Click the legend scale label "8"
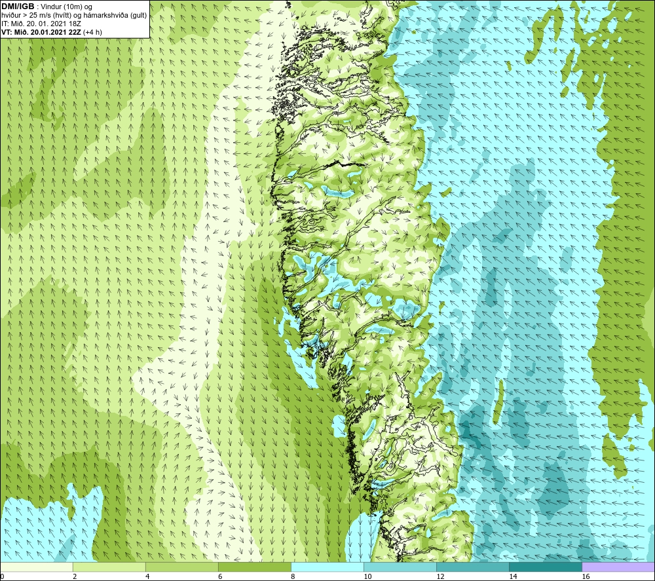The height and width of the screenshot is (581, 655). pyautogui.click(x=293, y=577)
